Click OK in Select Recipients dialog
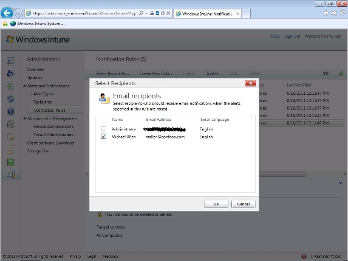348x261 pixels. (x=216, y=204)
